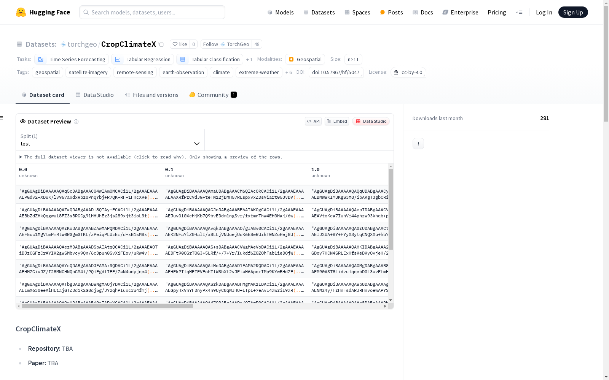Go to Spaces in the top navigation

click(x=357, y=12)
